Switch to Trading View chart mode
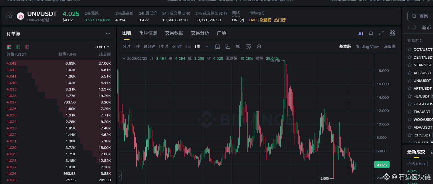Screen dimensions: 433x184 (x=367, y=46)
